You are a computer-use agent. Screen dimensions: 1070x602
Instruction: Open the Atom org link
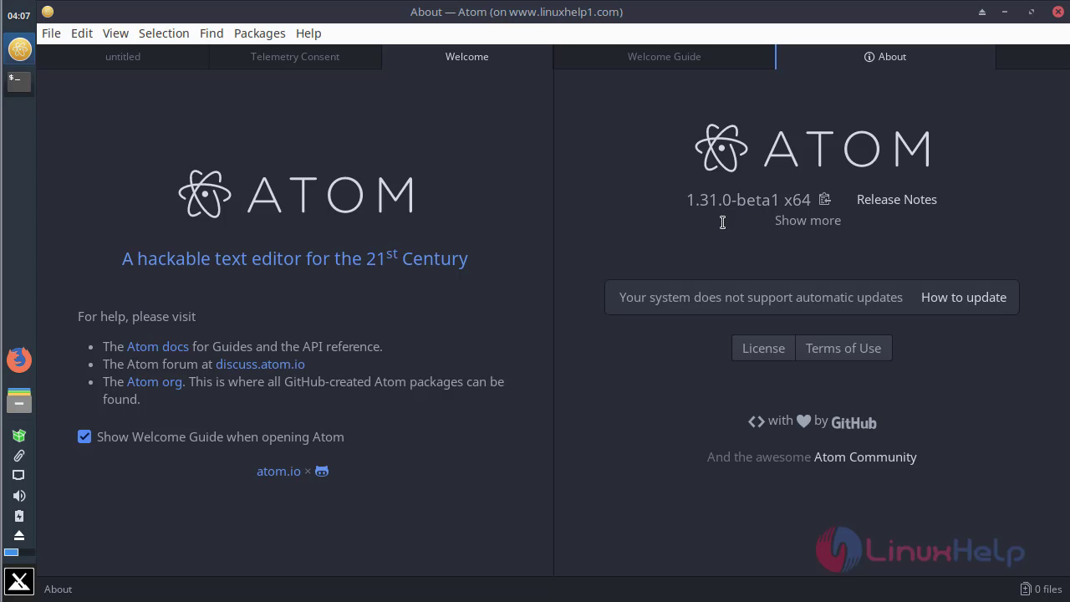click(x=155, y=381)
